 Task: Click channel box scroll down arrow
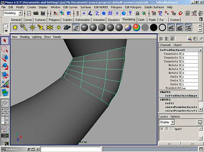[x=200, y=109]
